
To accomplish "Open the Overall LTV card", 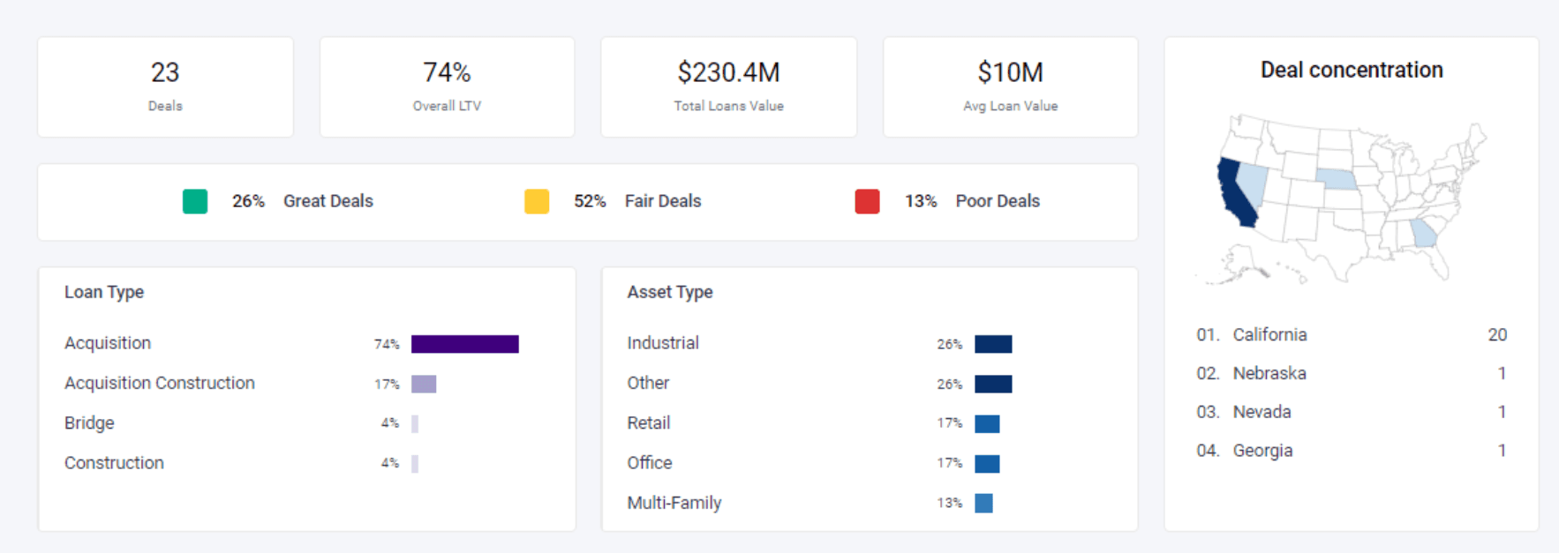I will [x=447, y=86].
